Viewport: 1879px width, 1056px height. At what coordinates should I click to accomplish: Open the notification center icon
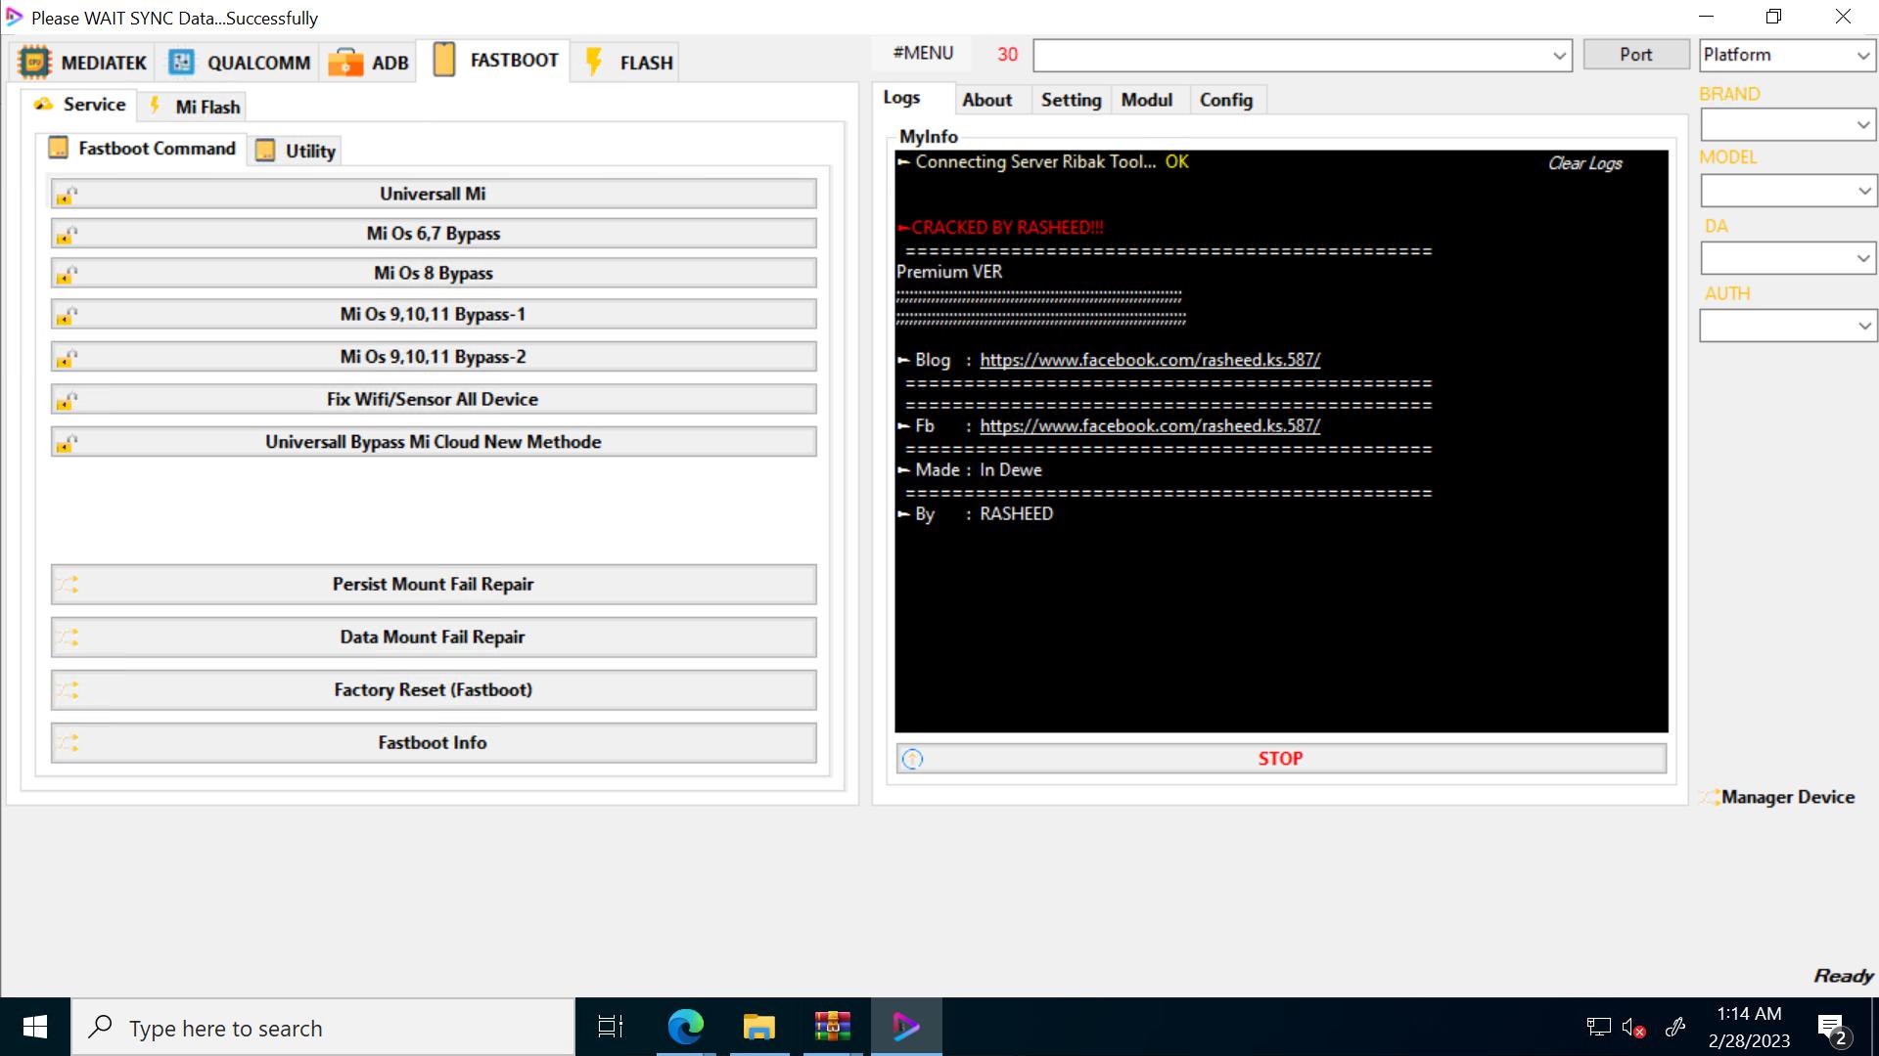click(1833, 1028)
